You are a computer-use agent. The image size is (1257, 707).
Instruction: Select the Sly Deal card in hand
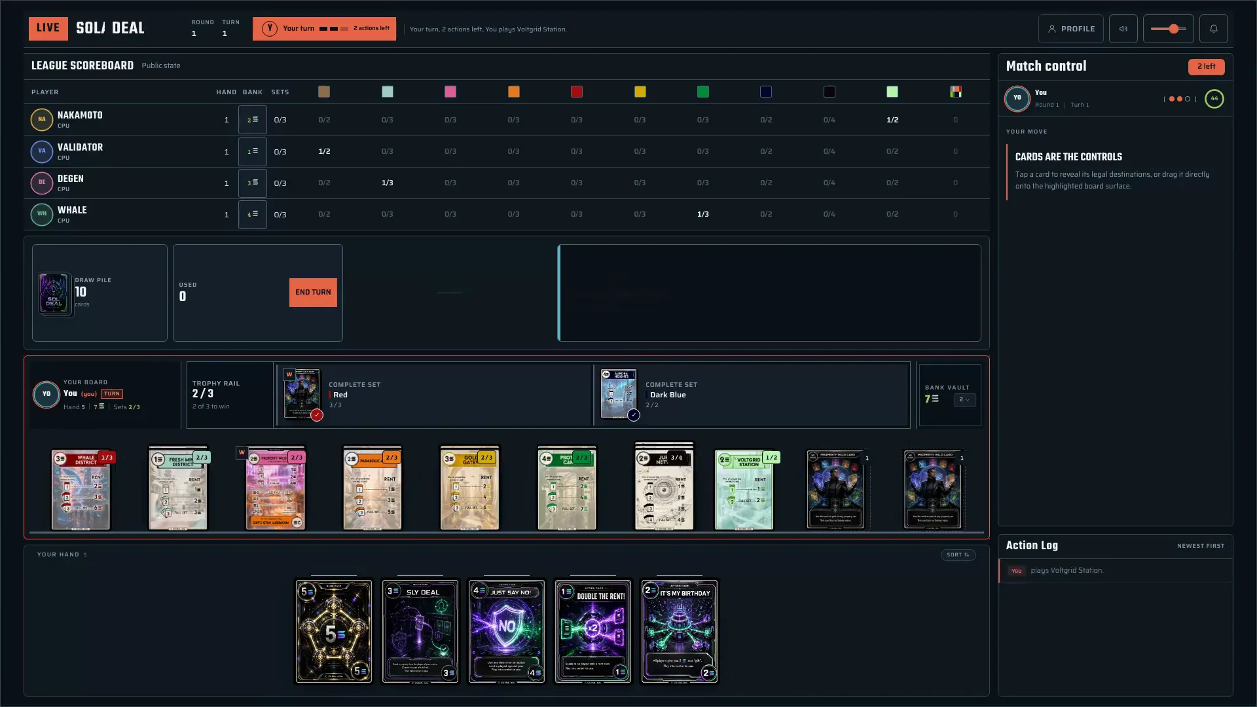click(420, 632)
